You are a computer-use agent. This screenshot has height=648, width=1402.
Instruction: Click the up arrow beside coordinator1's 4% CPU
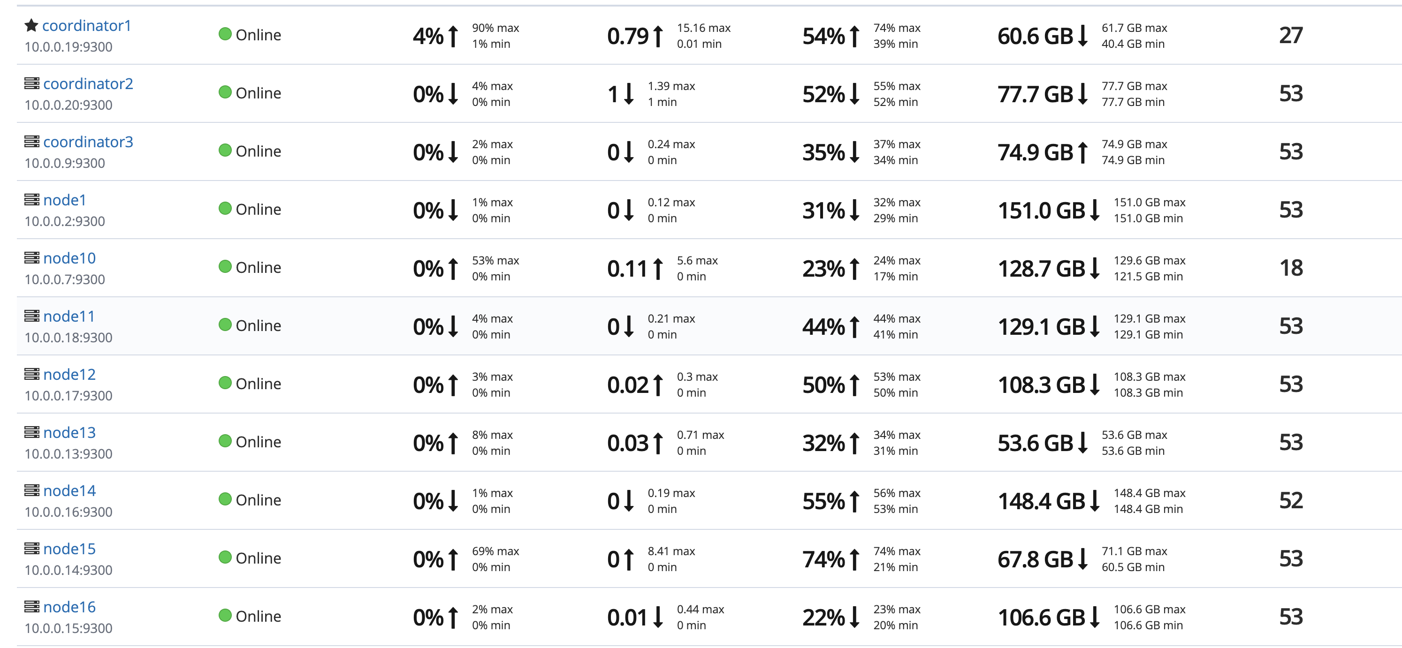coord(453,36)
